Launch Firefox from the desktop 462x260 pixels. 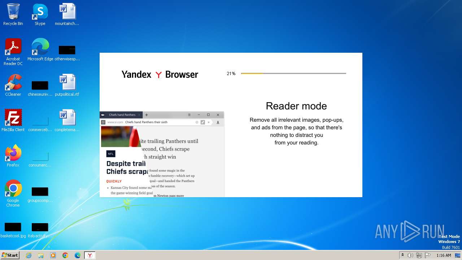pos(13,156)
